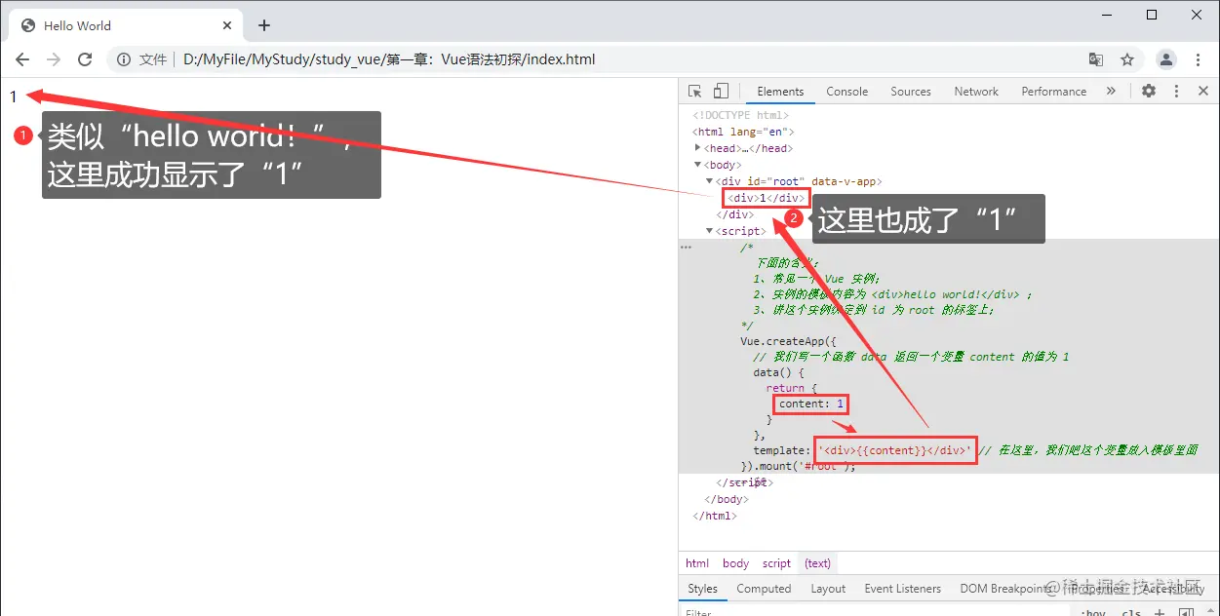The height and width of the screenshot is (616, 1220).
Task: Select the closing </body> tag line
Action: [725, 499]
